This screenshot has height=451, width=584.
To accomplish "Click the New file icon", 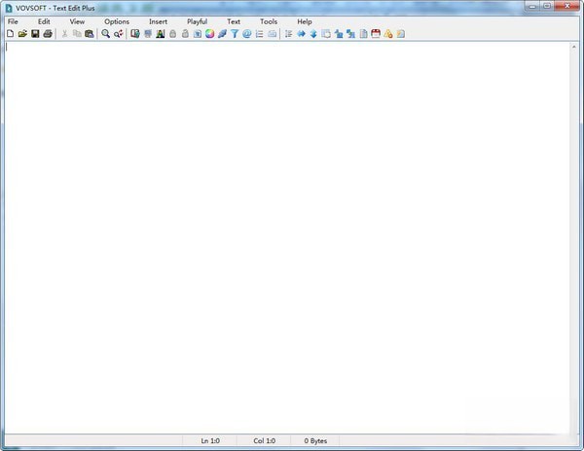I will pyautogui.click(x=10, y=34).
